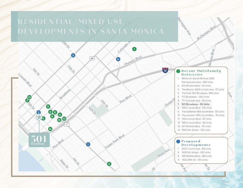Select green marker number 9
Image resolution: width=243 pixels, height=188 pixels.
(60, 114)
